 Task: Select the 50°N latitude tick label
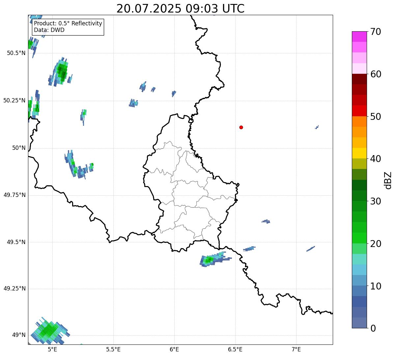[x=18, y=148]
